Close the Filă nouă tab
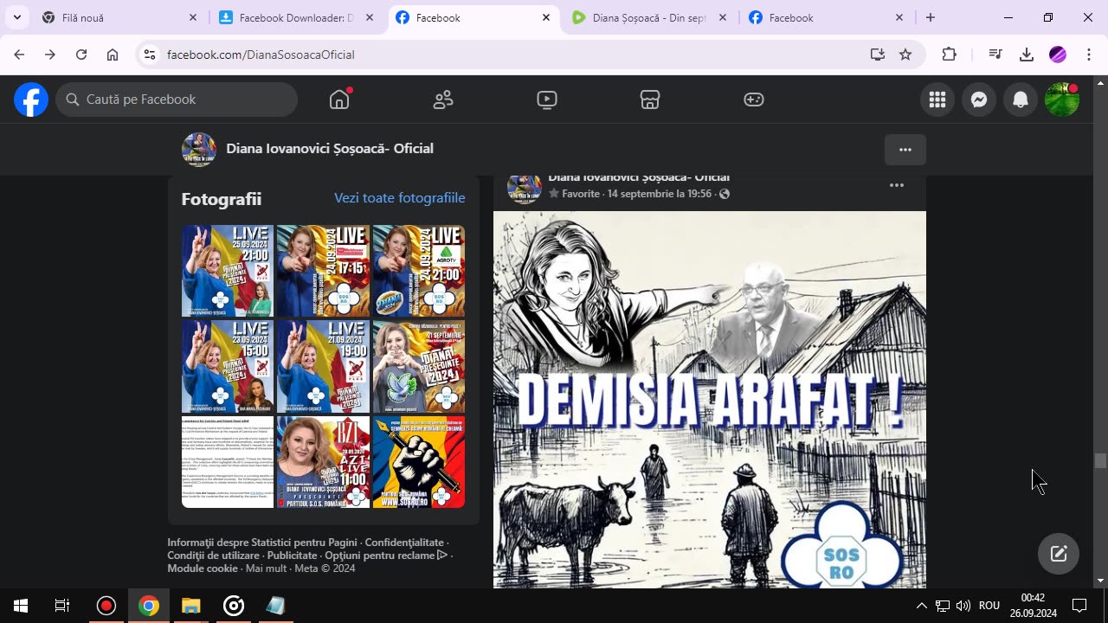1108x623 pixels. tap(193, 17)
